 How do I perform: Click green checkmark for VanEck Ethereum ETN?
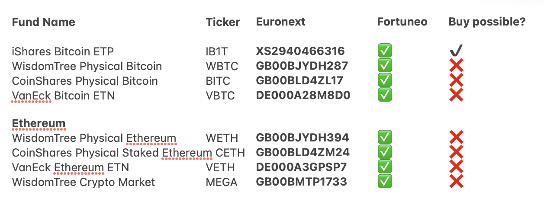(385, 167)
